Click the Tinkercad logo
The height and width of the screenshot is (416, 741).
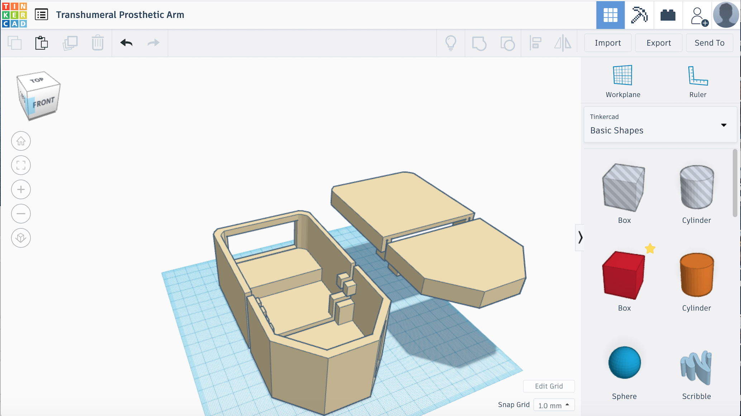[14, 15]
